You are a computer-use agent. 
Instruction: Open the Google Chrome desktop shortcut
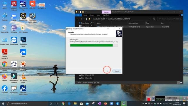pos(5,66)
